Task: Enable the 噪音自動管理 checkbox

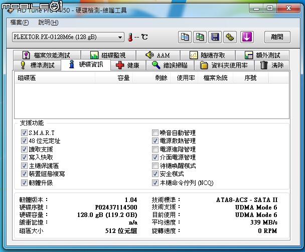Action: point(155,133)
